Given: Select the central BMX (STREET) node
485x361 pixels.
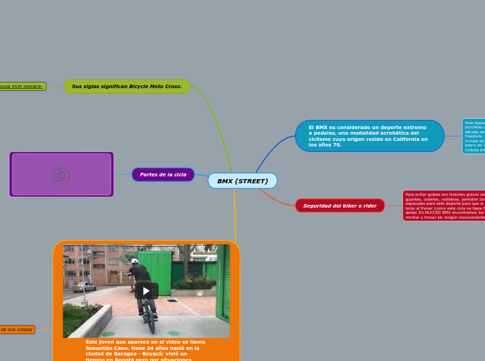Looking at the screenshot, I should click(x=242, y=180).
